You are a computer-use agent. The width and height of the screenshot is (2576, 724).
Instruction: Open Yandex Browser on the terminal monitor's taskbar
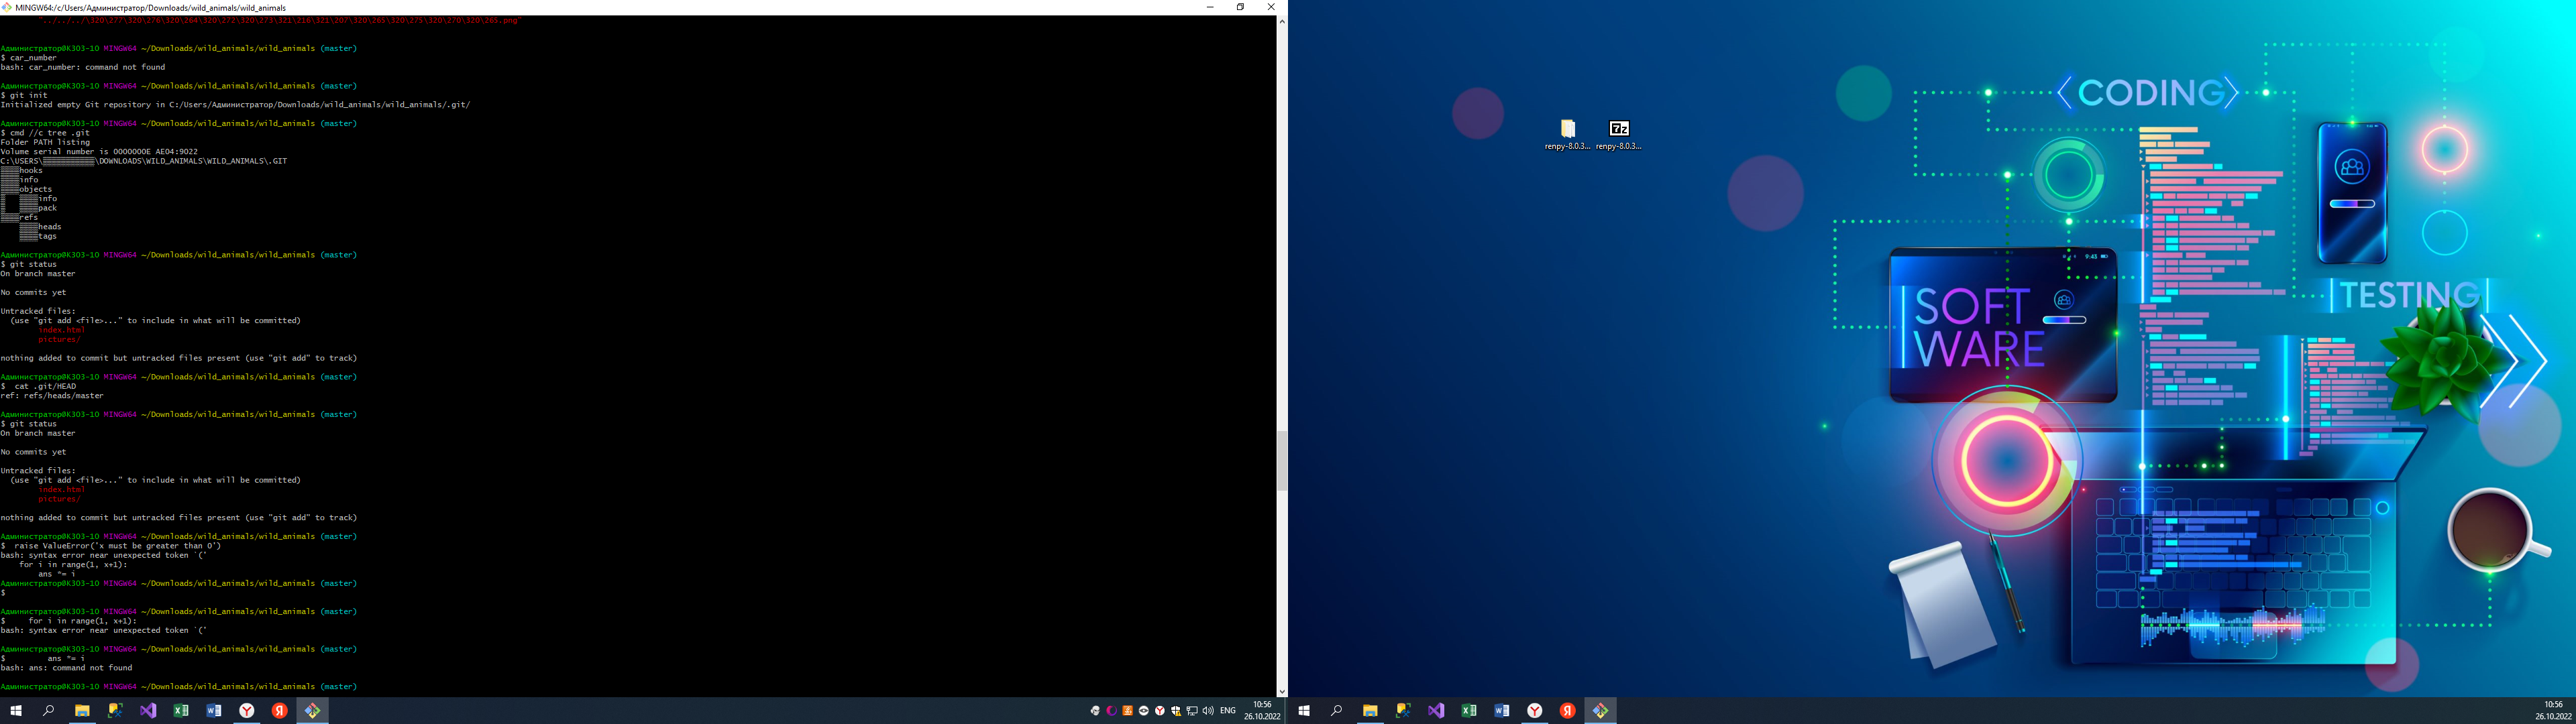point(247,711)
